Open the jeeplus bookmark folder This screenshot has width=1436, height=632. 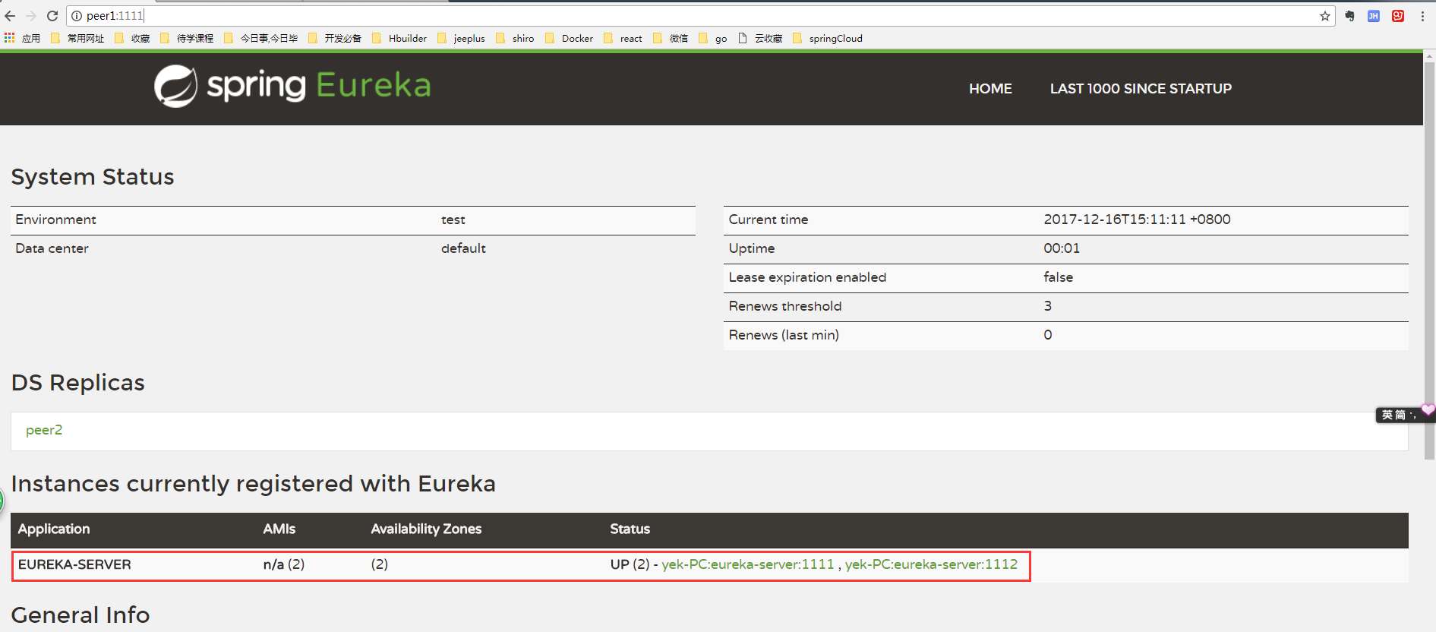[x=461, y=38]
